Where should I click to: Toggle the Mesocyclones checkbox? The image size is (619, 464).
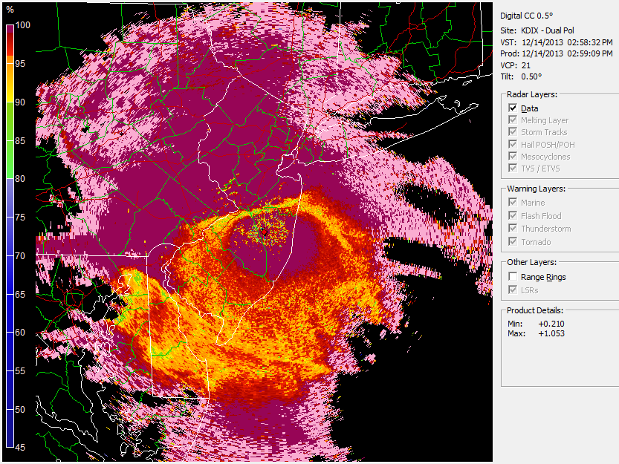(x=513, y=156)
